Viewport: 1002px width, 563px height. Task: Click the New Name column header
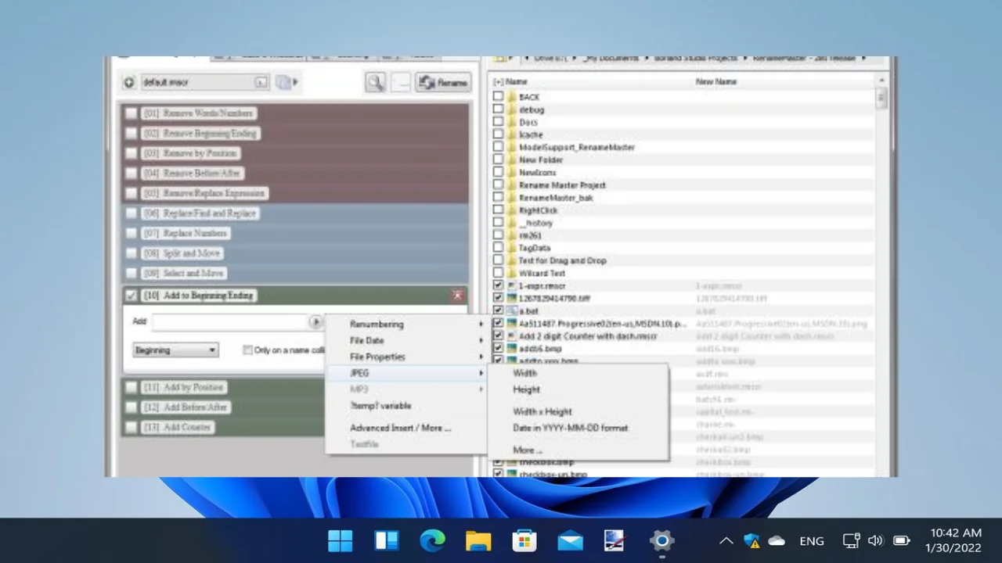point(715,81)
